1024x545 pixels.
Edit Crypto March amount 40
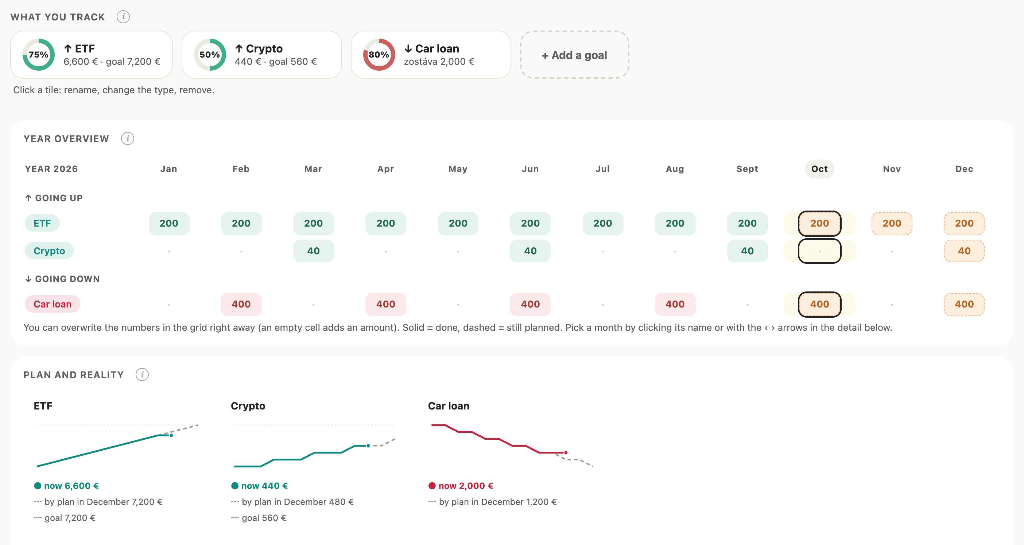point(314,251)
